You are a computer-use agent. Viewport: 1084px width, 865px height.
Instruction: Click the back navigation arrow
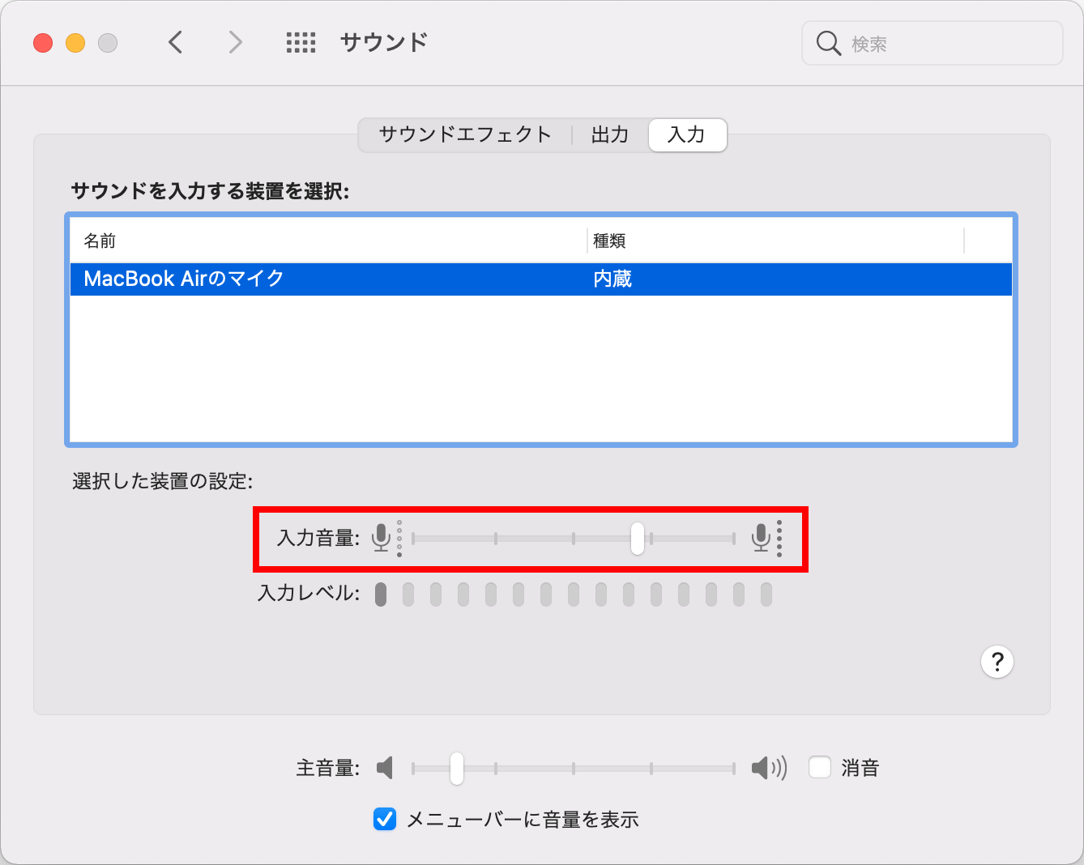click(175, 42)
